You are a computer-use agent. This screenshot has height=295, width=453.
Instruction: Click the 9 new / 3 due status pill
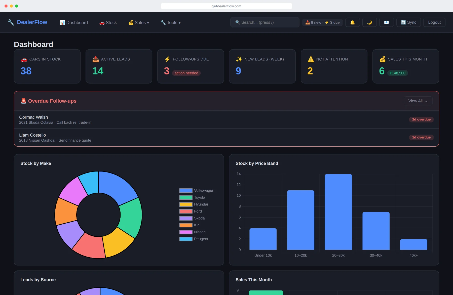click(322, 22)
